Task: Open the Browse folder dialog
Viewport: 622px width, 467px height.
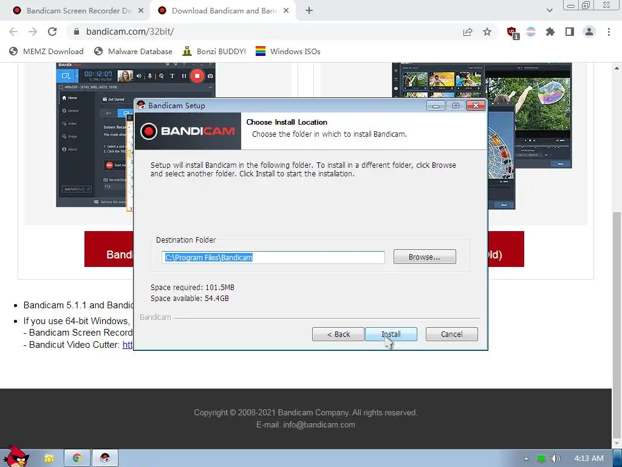Action: point(425,257)
